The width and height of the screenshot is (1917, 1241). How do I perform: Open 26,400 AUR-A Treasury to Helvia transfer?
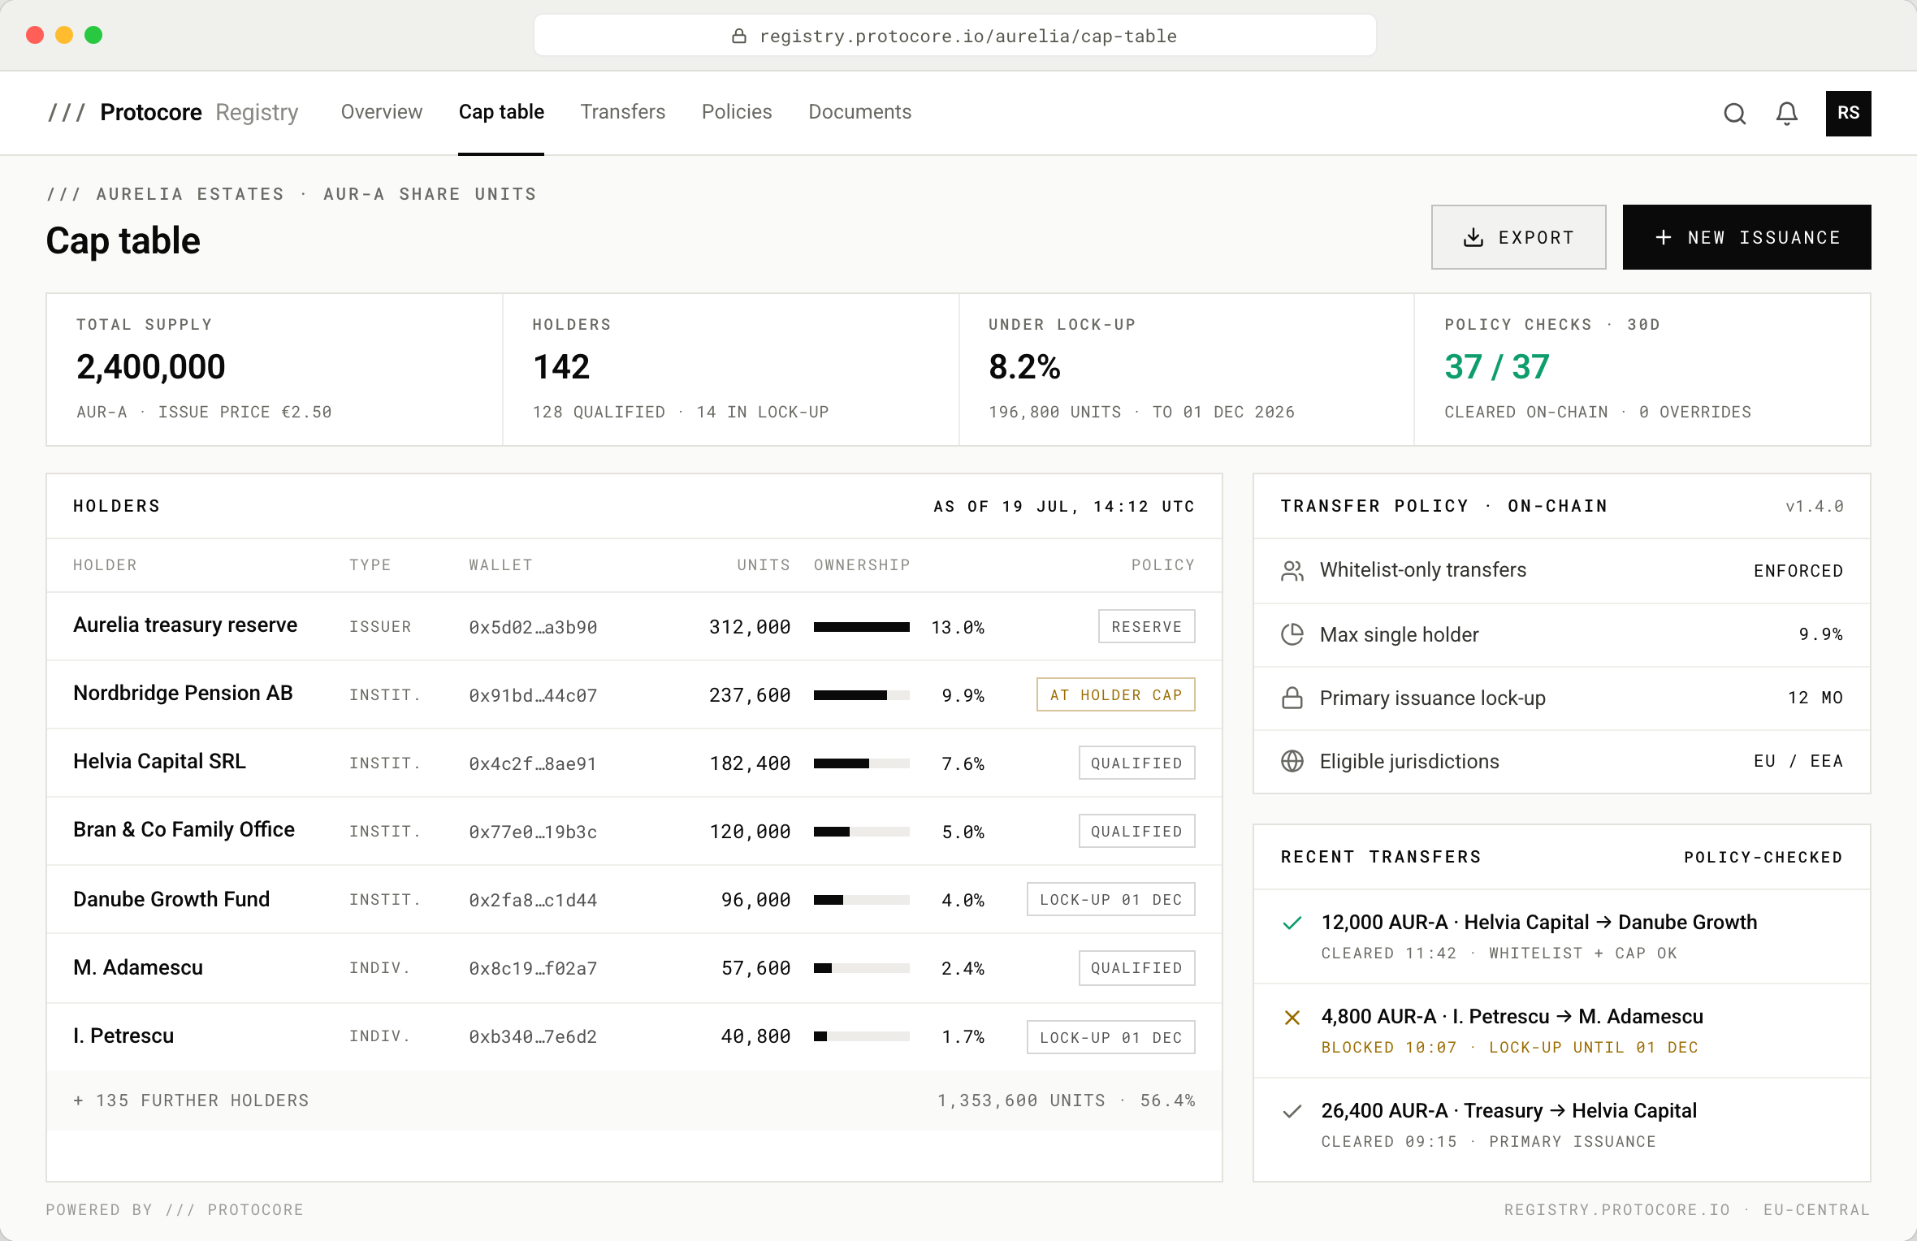pyautogui.click(x=1562, y=1125)
